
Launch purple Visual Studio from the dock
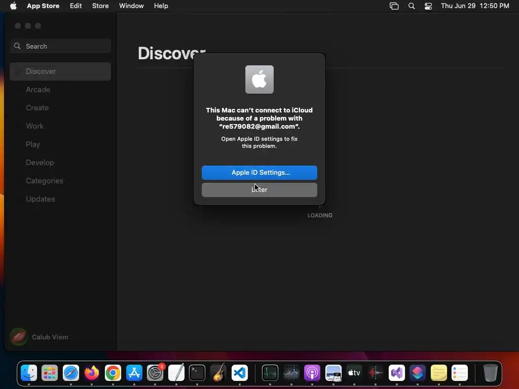tap(396, 373)
